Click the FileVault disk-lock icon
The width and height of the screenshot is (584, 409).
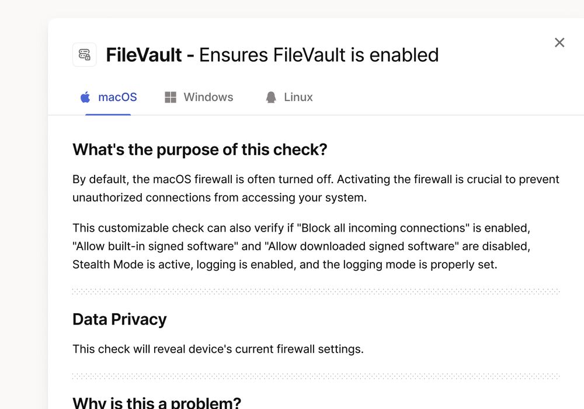tap(85, 55)
